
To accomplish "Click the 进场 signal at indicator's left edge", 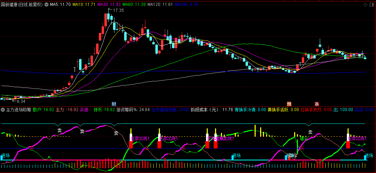I will pos(5,156).
